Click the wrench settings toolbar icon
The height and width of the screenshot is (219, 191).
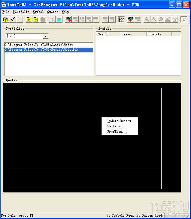147,19
